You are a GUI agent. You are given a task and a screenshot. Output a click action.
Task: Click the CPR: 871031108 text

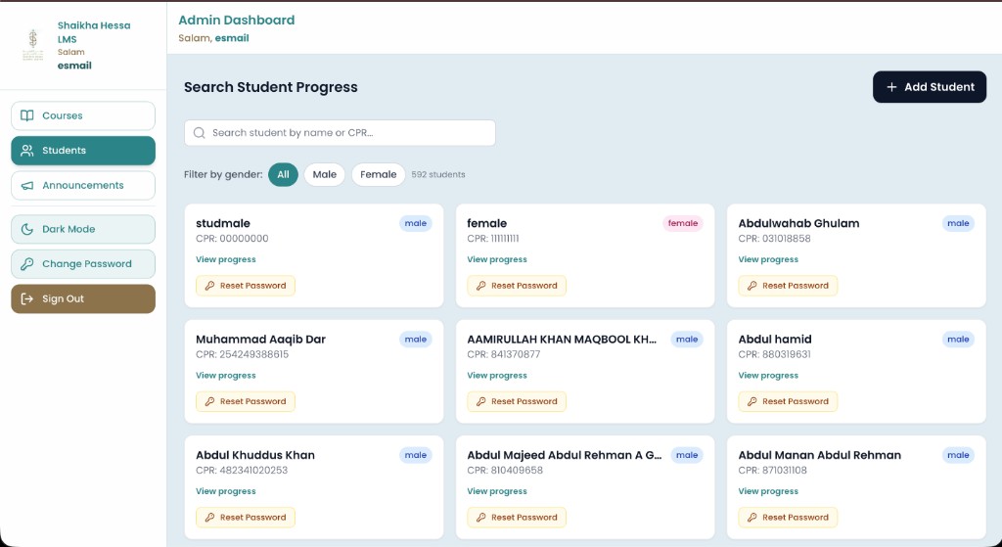pyautogui.click(x=773, y=470)
